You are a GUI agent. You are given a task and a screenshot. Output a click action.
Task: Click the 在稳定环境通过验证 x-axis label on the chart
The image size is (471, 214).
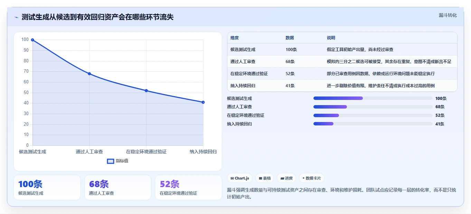[x=146, y=152]
